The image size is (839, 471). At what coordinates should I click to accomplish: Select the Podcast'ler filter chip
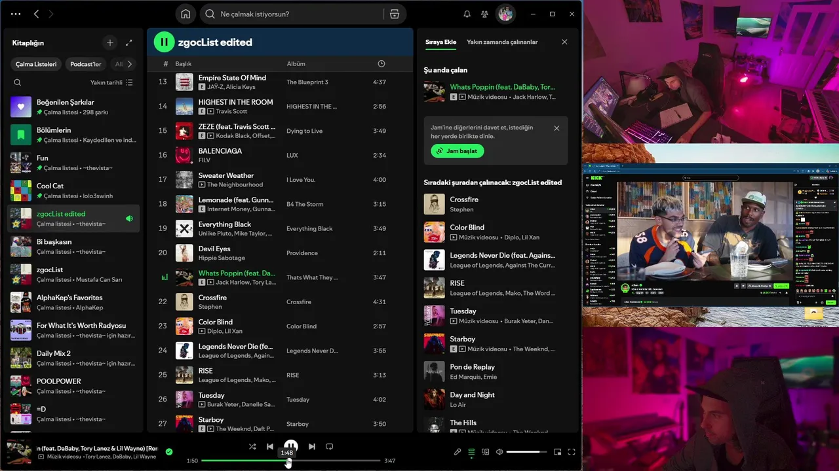86,64
